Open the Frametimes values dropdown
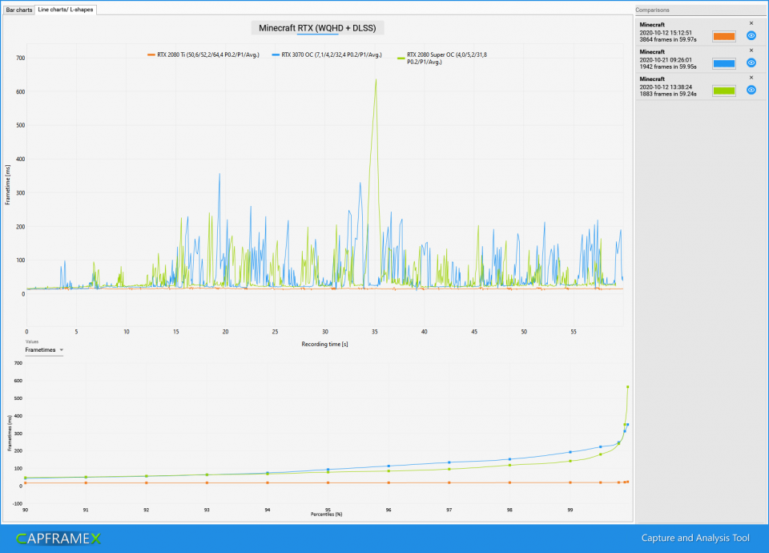The width and height of the screenshot is (769, 553). click(x=44, y=350)
